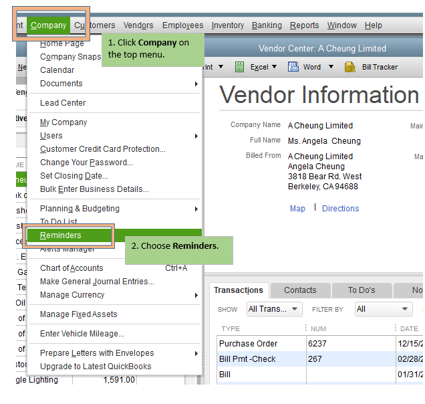Open the Excel dropdown arrow

(274, 66)
